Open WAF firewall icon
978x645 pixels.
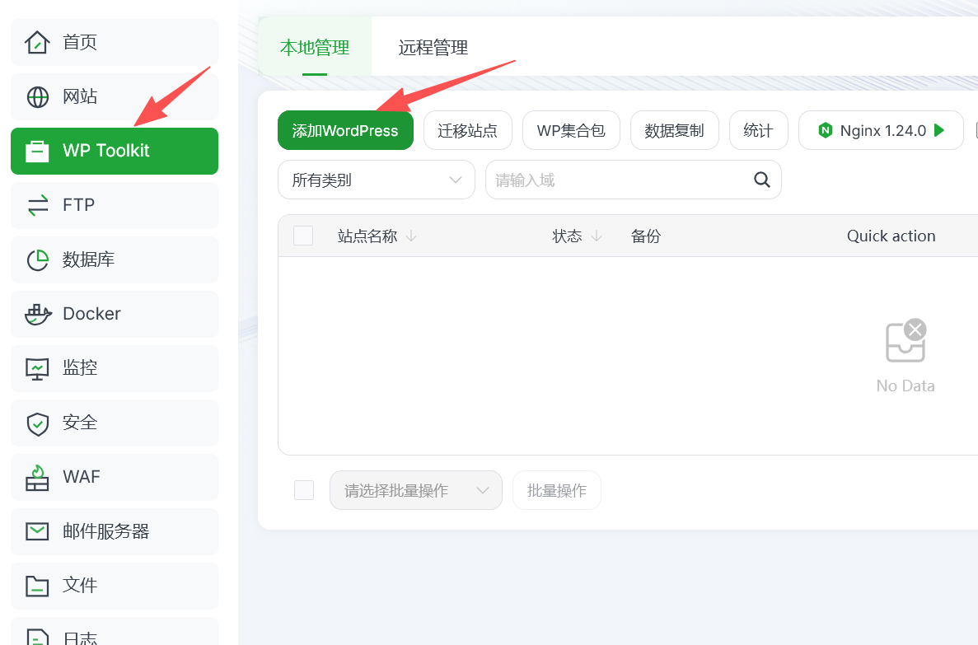pyautogui.click(x=37, y=477)
